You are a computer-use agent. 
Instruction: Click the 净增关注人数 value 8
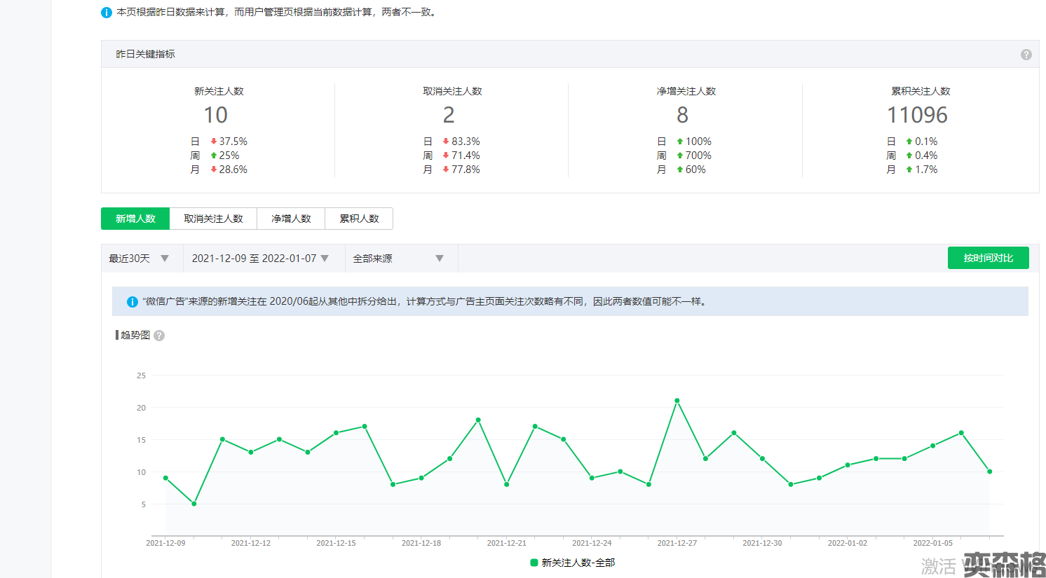tap(682, 115)
